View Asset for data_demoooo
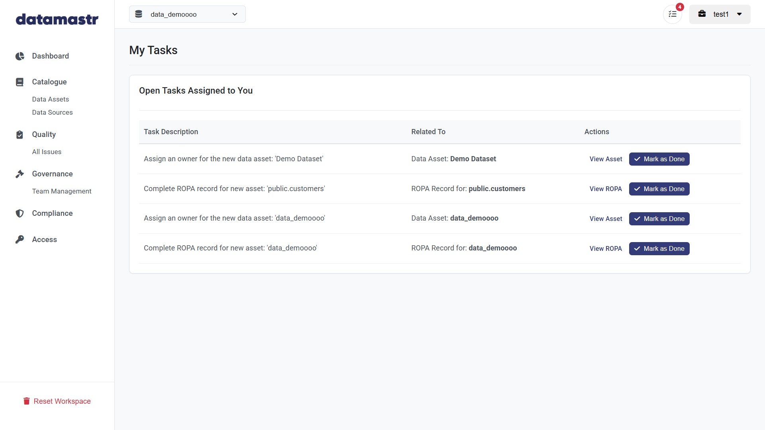The width and height of the screenshot is (765, 430). [x=605, y=219]
